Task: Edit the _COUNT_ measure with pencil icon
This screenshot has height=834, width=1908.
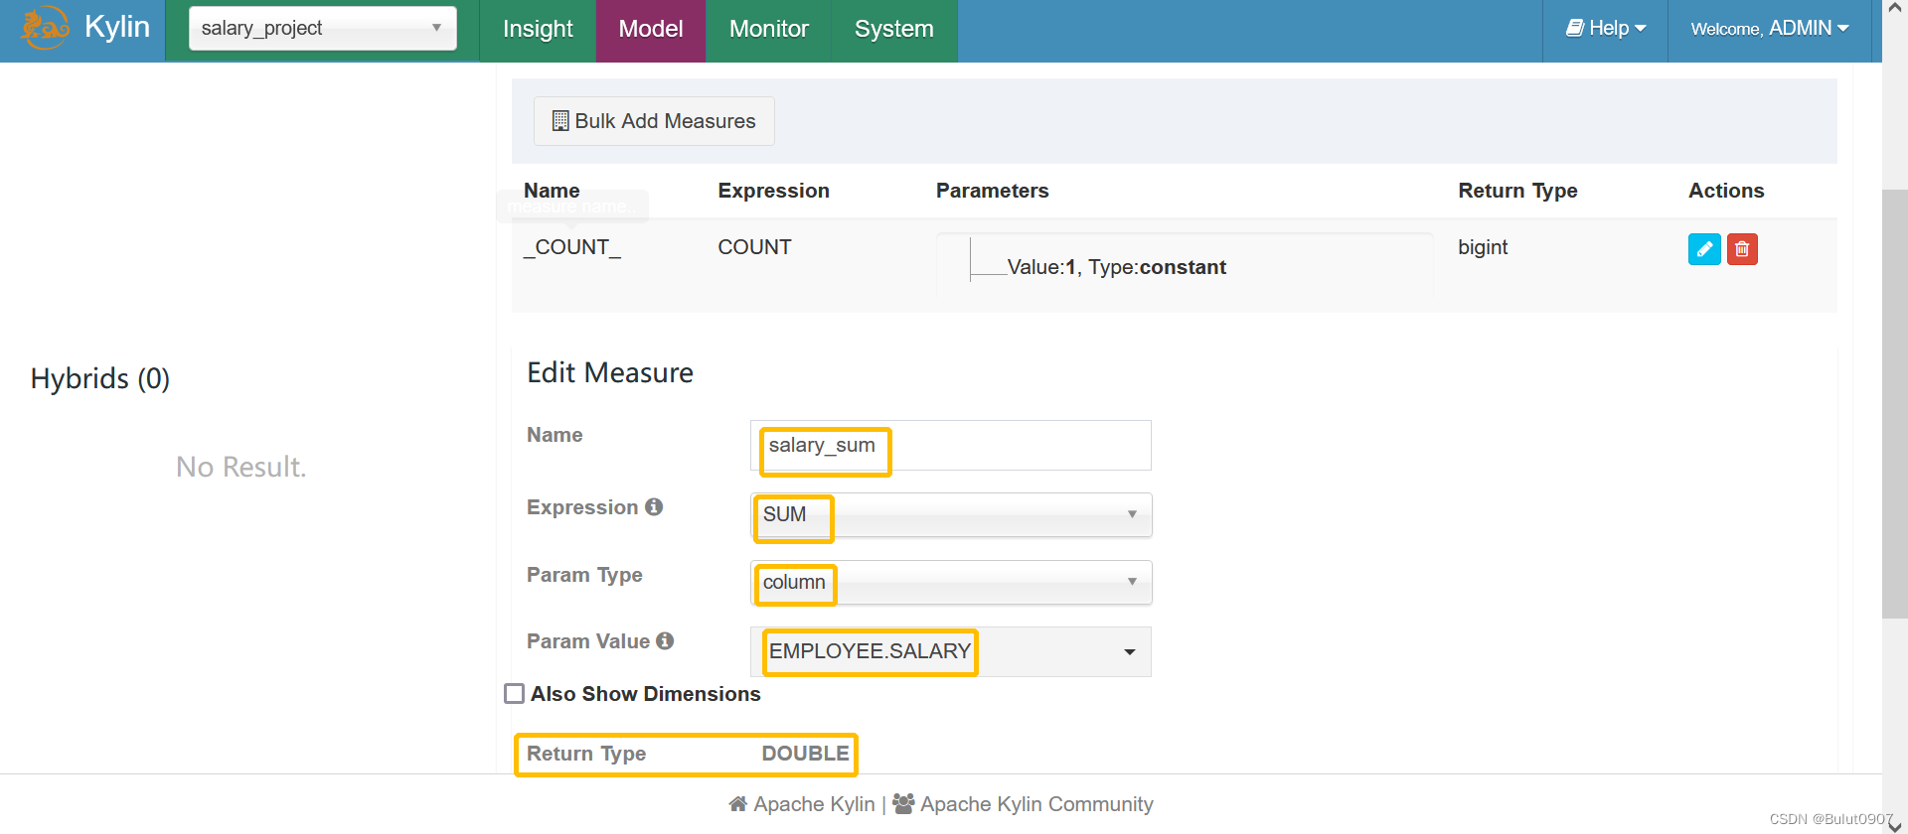Action: (1704, 249)
